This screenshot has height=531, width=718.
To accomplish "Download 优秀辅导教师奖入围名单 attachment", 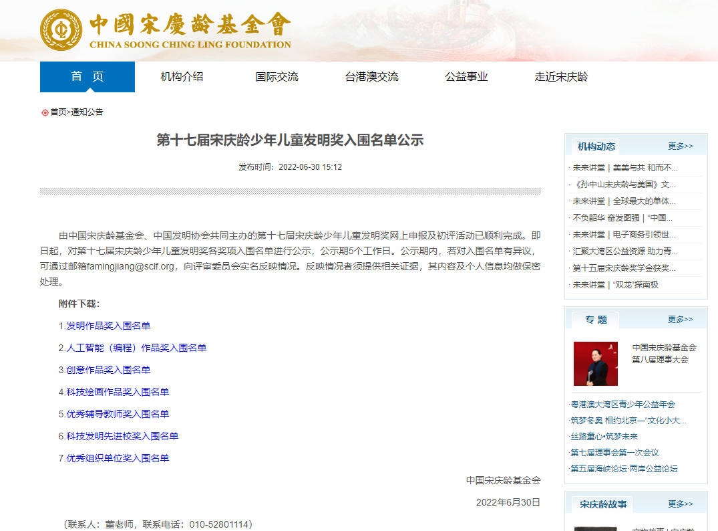I will [x=118, y=413].
